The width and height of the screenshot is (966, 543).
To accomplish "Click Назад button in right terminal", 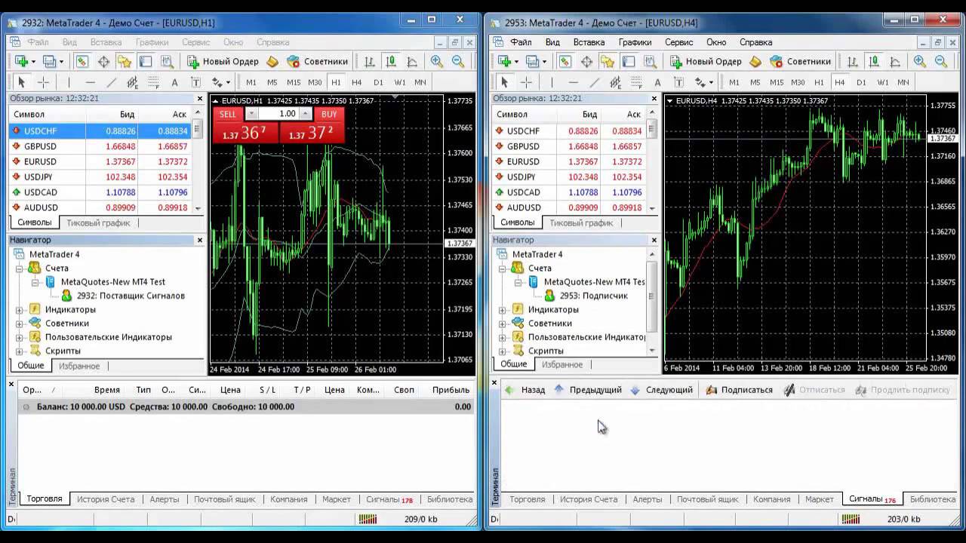I will 525,390.
